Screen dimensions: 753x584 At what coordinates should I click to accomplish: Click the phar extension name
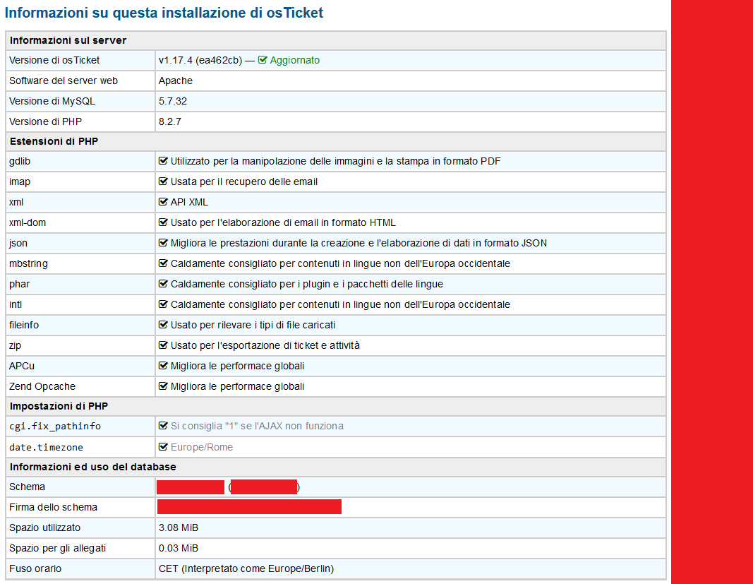[x=19, y=284]
